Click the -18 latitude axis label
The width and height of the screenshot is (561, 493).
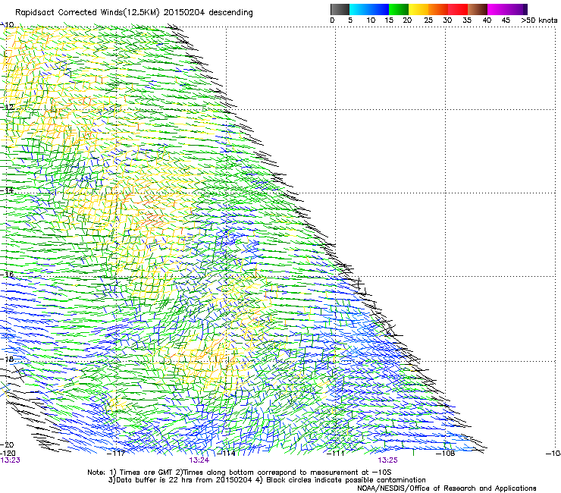(7, 359)
